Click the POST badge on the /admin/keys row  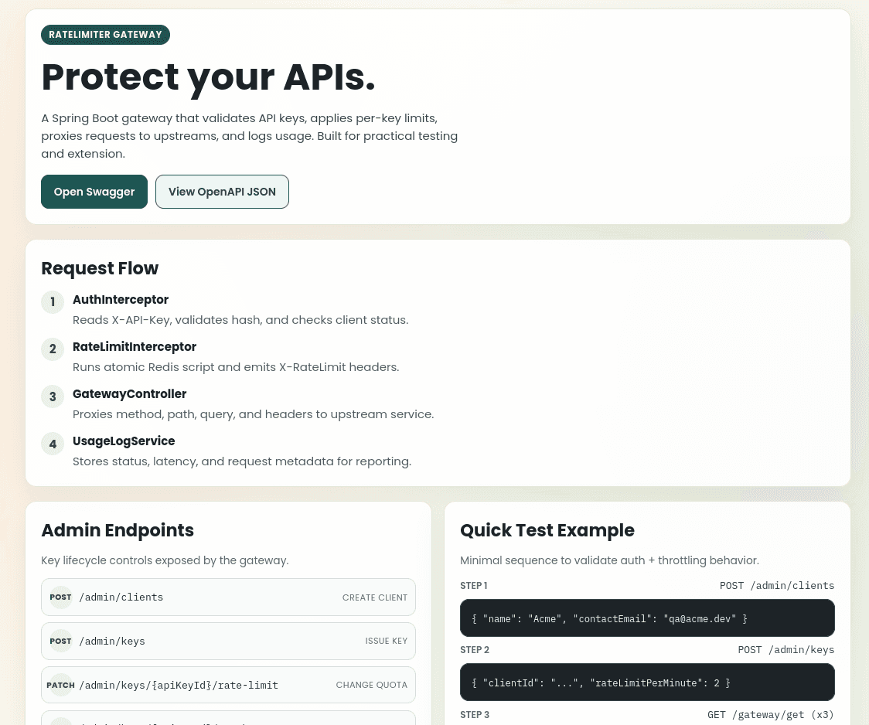tap(61, 641)
